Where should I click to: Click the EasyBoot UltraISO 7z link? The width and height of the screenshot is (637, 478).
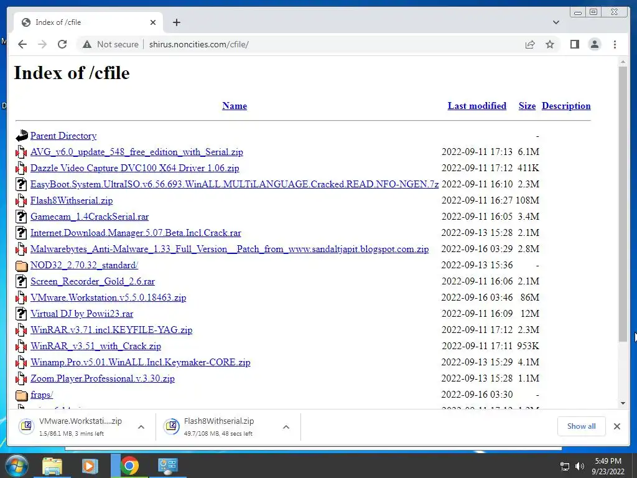point(235,184)
